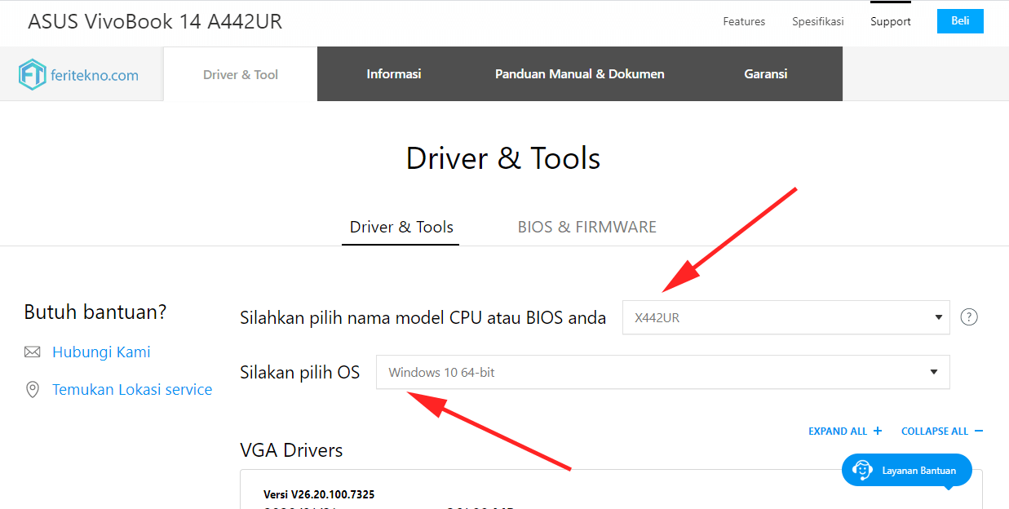Click the Butuh bantuan? heading

[x=95, y=312]
